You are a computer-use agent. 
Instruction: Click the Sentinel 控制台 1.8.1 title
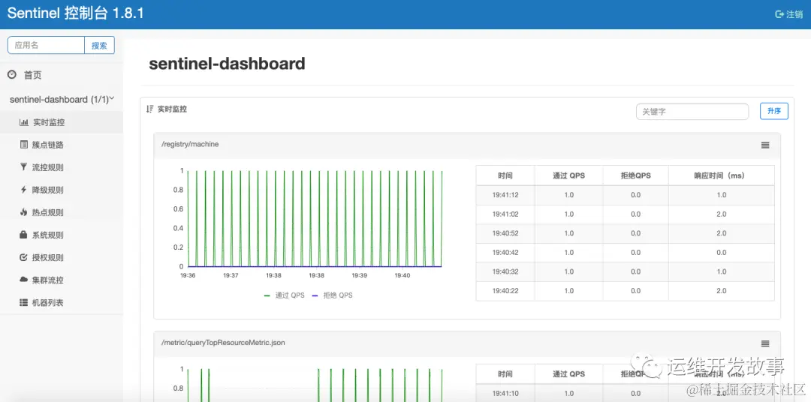[76, 14]
